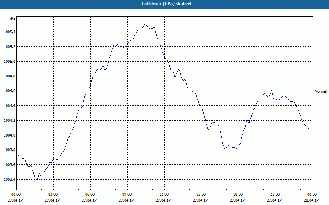Click the 06:00 time axis label
Viewport: 329px width, 205px height.
[90, 194]
